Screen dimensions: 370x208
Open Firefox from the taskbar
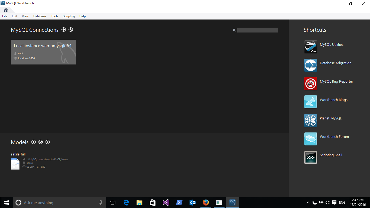(x=206, y=203)
